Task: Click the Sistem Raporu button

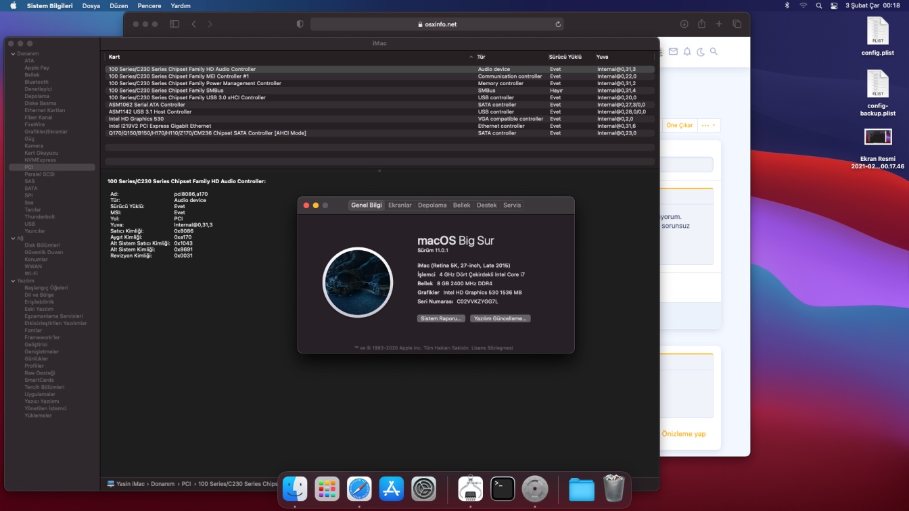Action: [x=441, y=318]
